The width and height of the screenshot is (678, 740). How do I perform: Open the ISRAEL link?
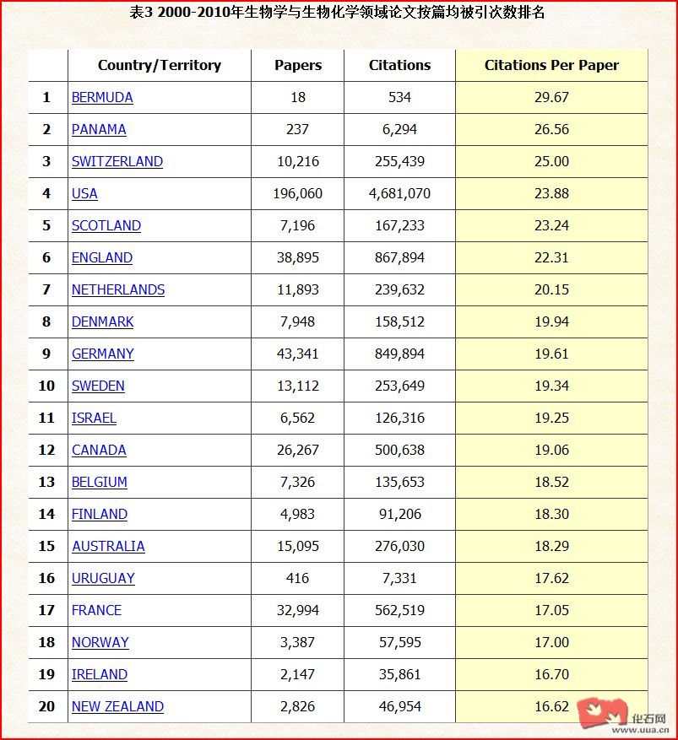coord(94,419)
